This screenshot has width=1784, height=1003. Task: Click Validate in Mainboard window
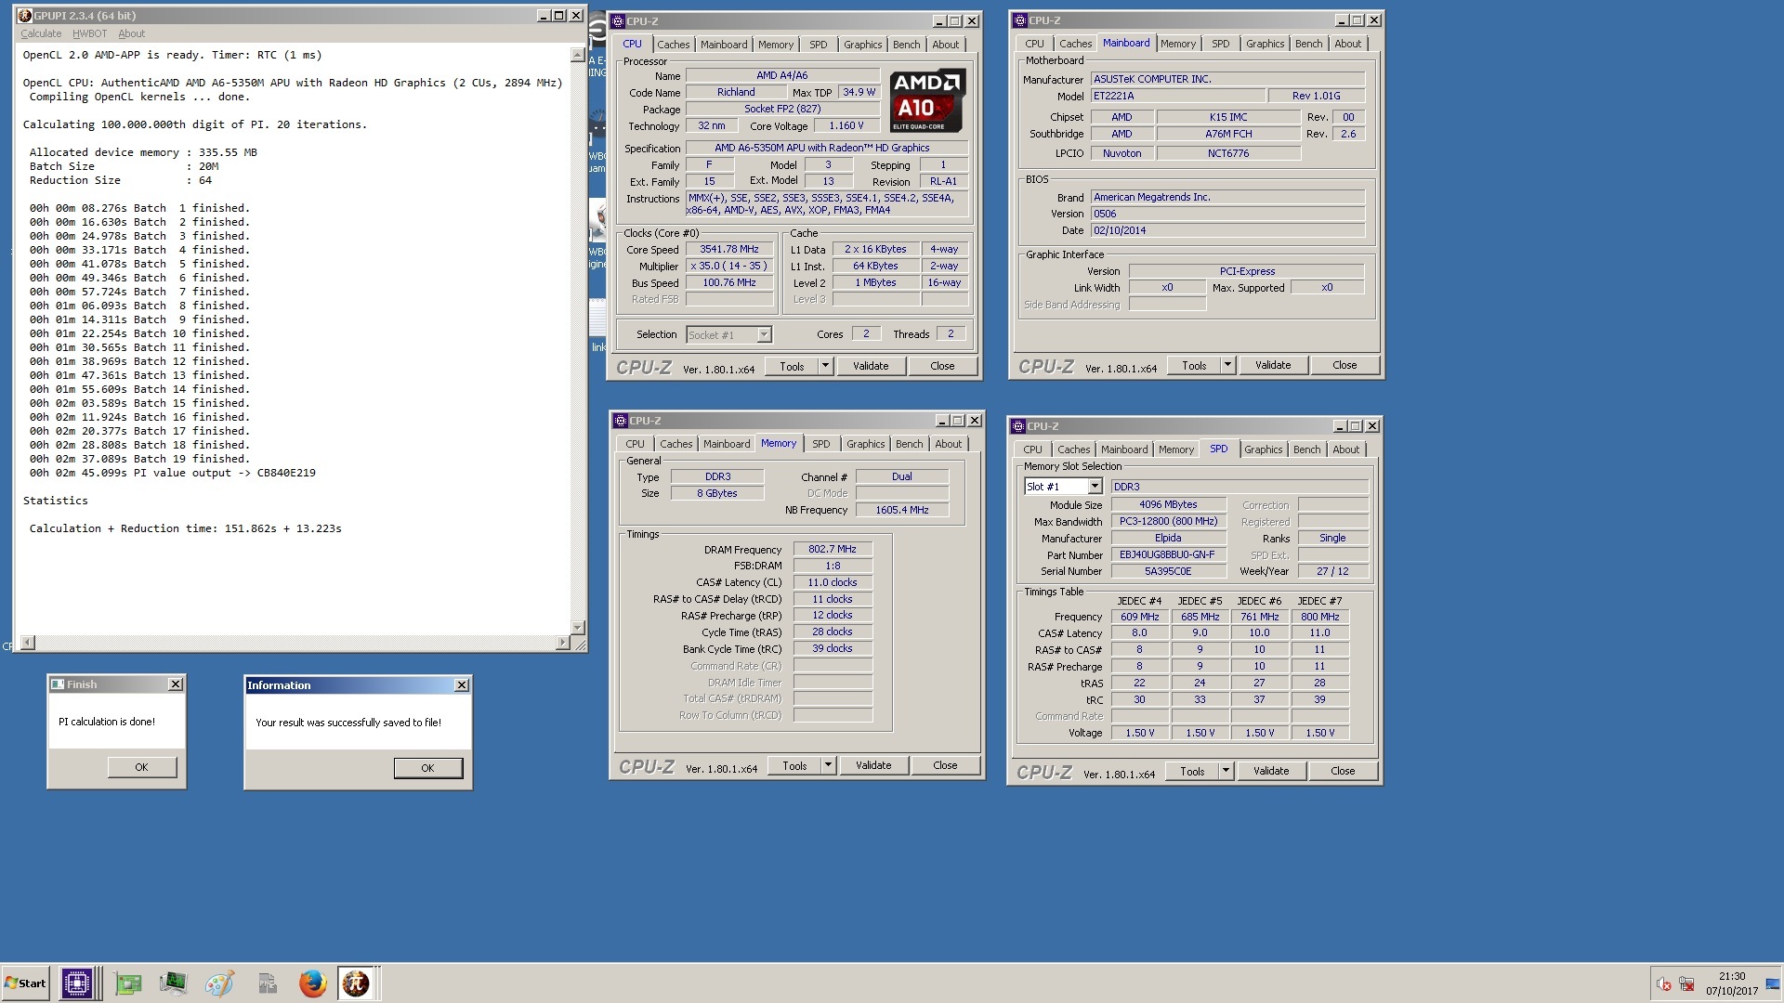(x=1273, y=365)
